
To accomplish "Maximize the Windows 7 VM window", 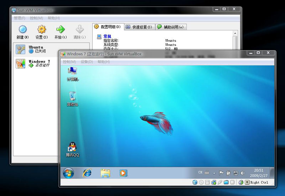I will click(x=258, y=53).
